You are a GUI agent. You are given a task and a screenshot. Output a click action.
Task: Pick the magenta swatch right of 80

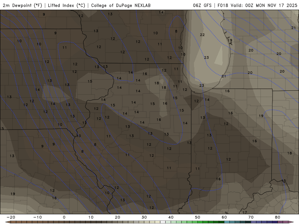(x=280, y=222)
